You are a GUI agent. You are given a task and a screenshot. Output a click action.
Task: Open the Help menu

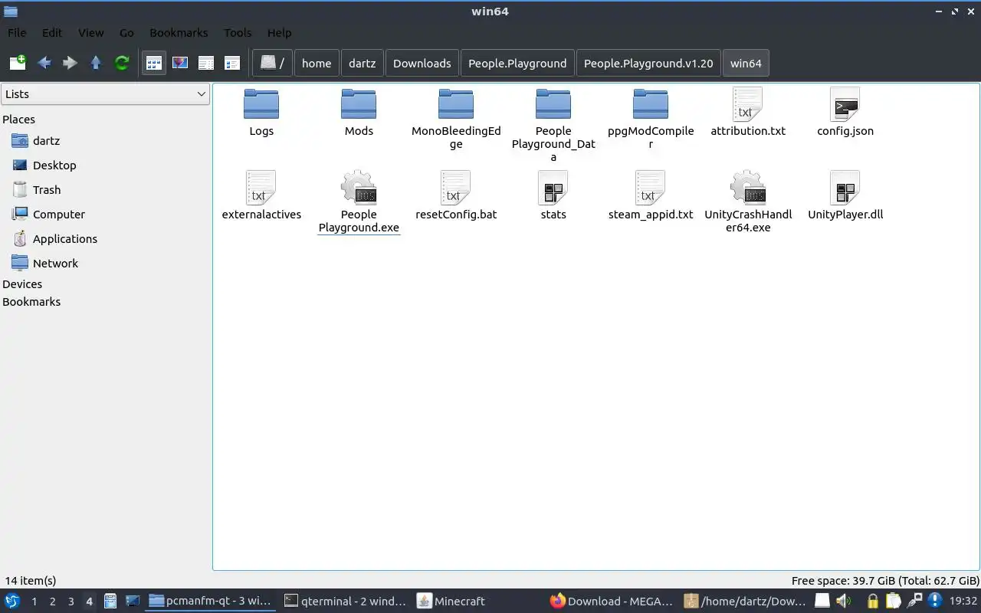(x=279, y=33)
